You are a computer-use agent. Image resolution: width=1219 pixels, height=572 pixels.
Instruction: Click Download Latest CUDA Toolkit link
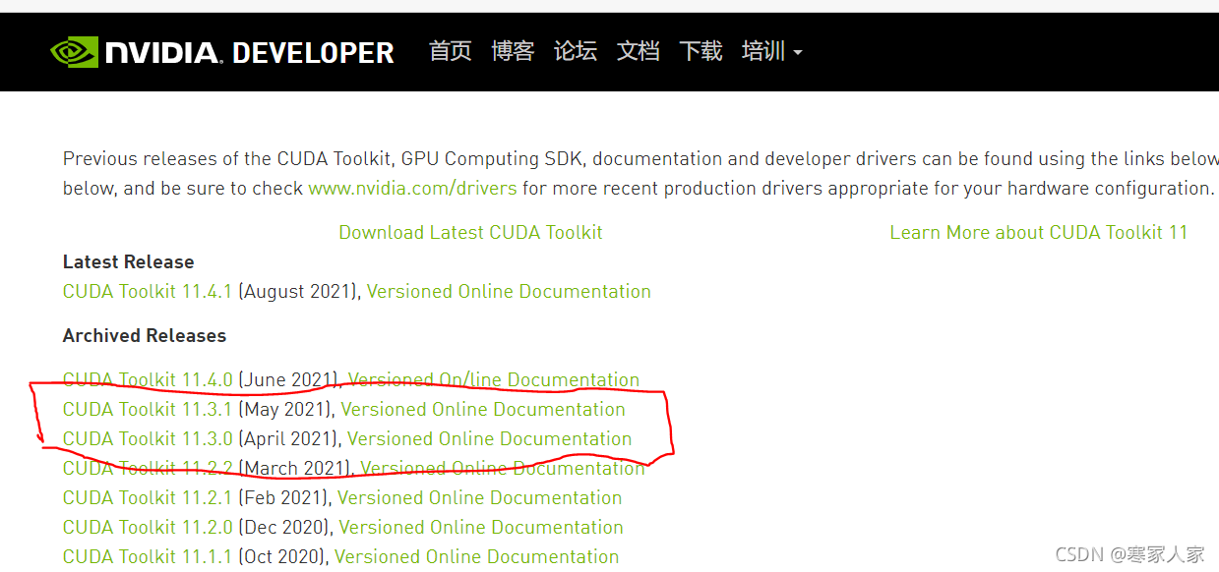click(x=470, y=232)
